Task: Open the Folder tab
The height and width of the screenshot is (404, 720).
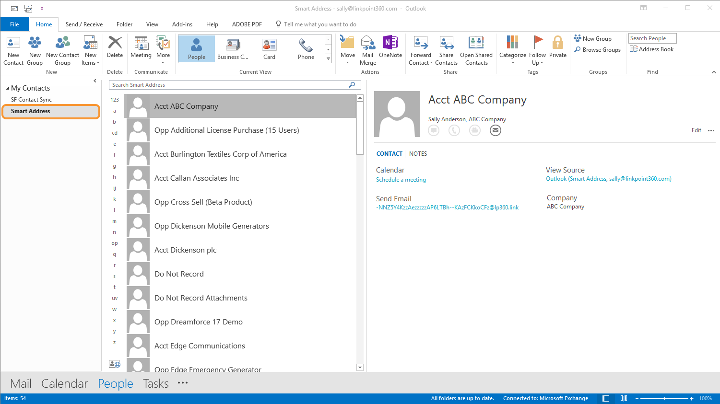Action: (x=124, y=24)
